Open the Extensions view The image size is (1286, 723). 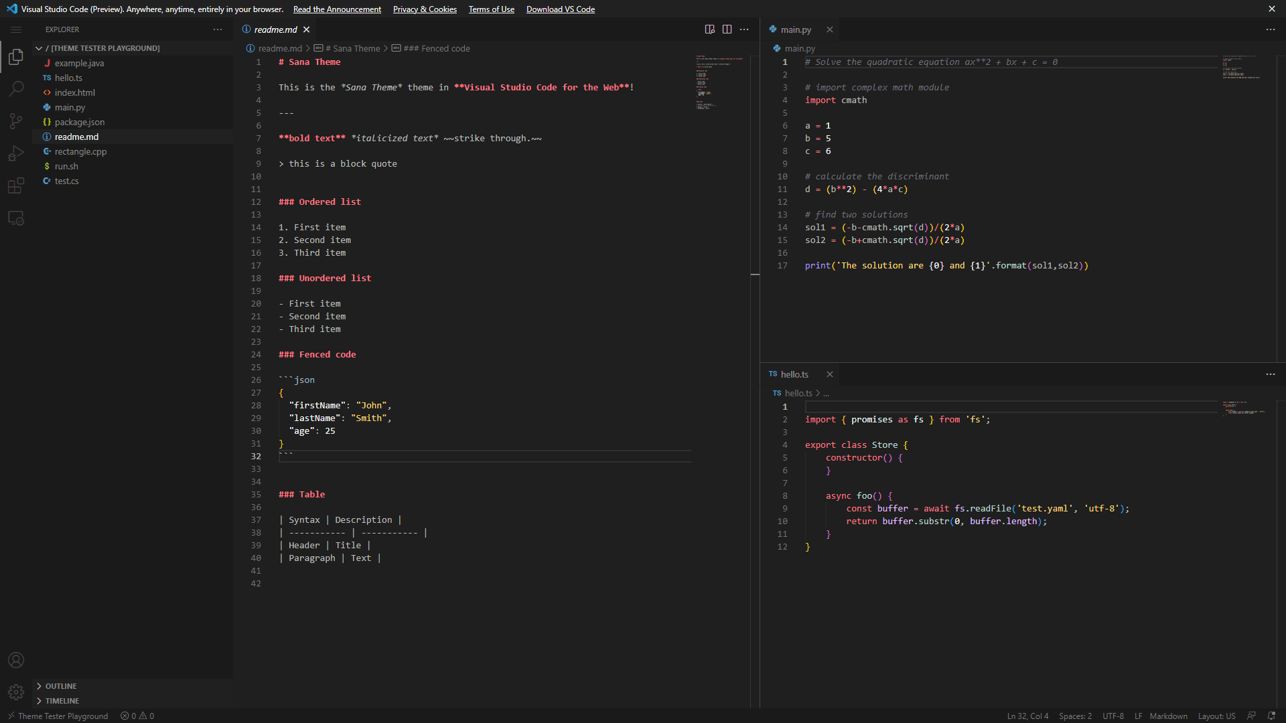click(x=16, y=185)
